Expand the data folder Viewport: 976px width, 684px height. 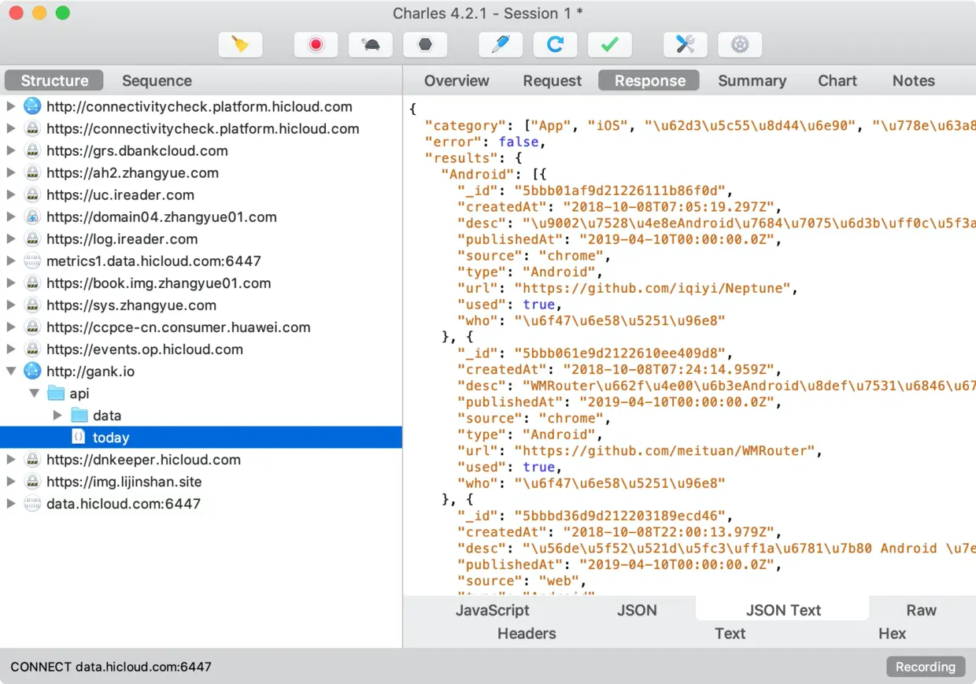57,415
